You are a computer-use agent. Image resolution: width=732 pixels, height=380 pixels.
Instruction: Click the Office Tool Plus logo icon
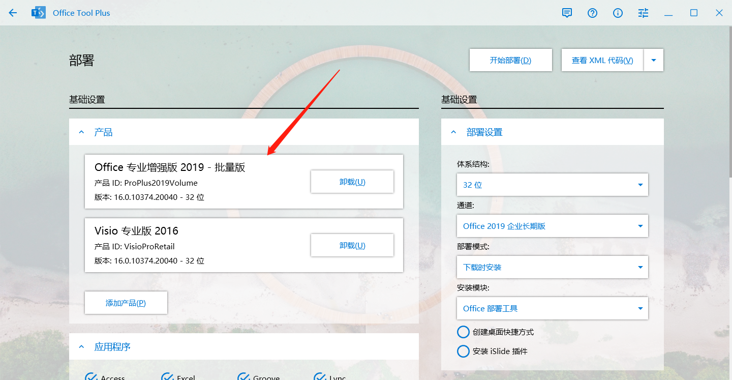(39, 13)
